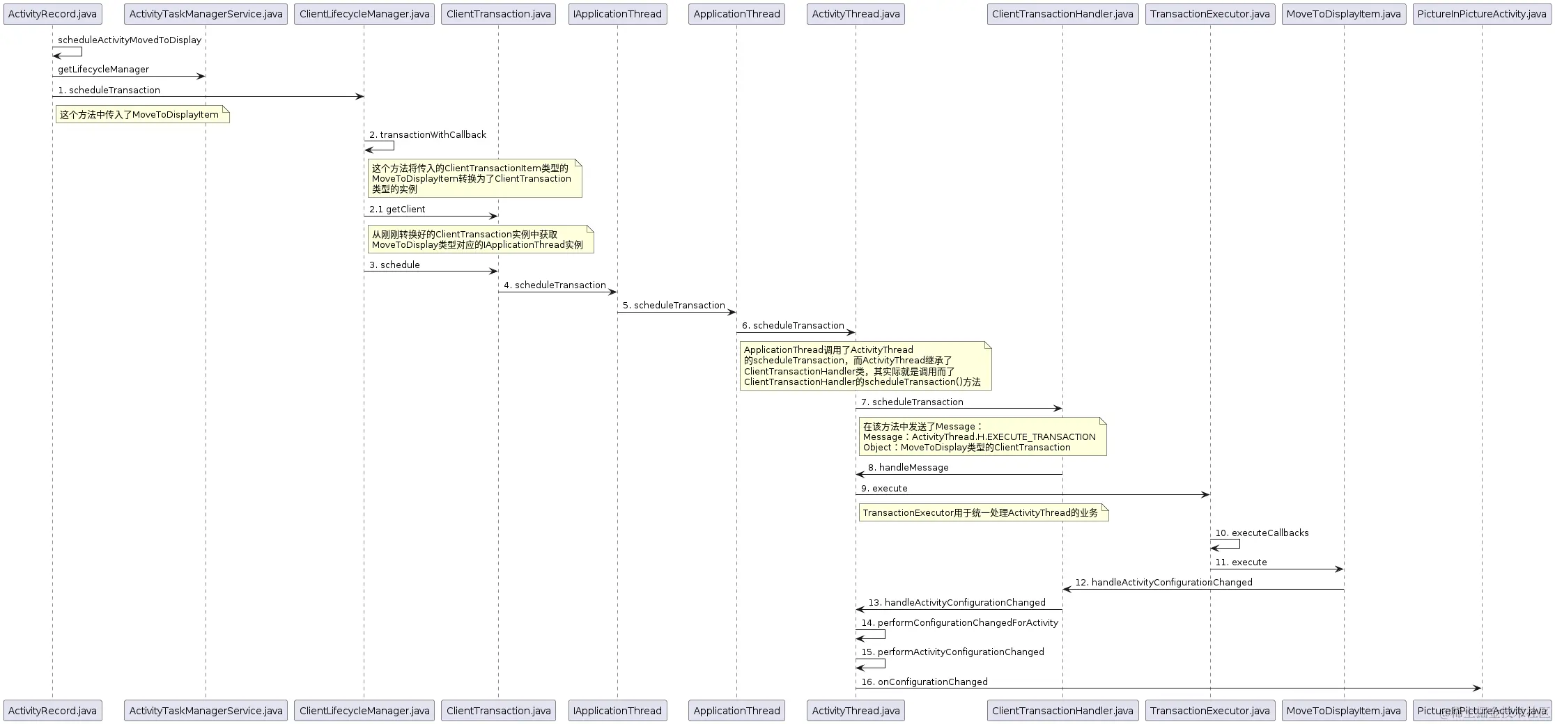Click the '16. onConfigurationChanged' message label
Image resolution: width=1555 pixels, height=724 pixels.
click(924, 682)
